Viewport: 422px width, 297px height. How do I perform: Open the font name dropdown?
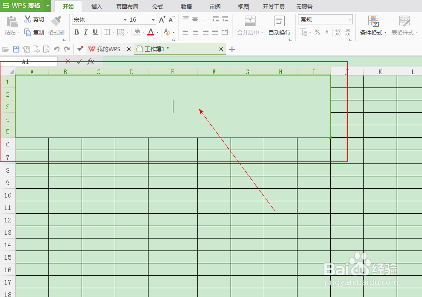125,19
